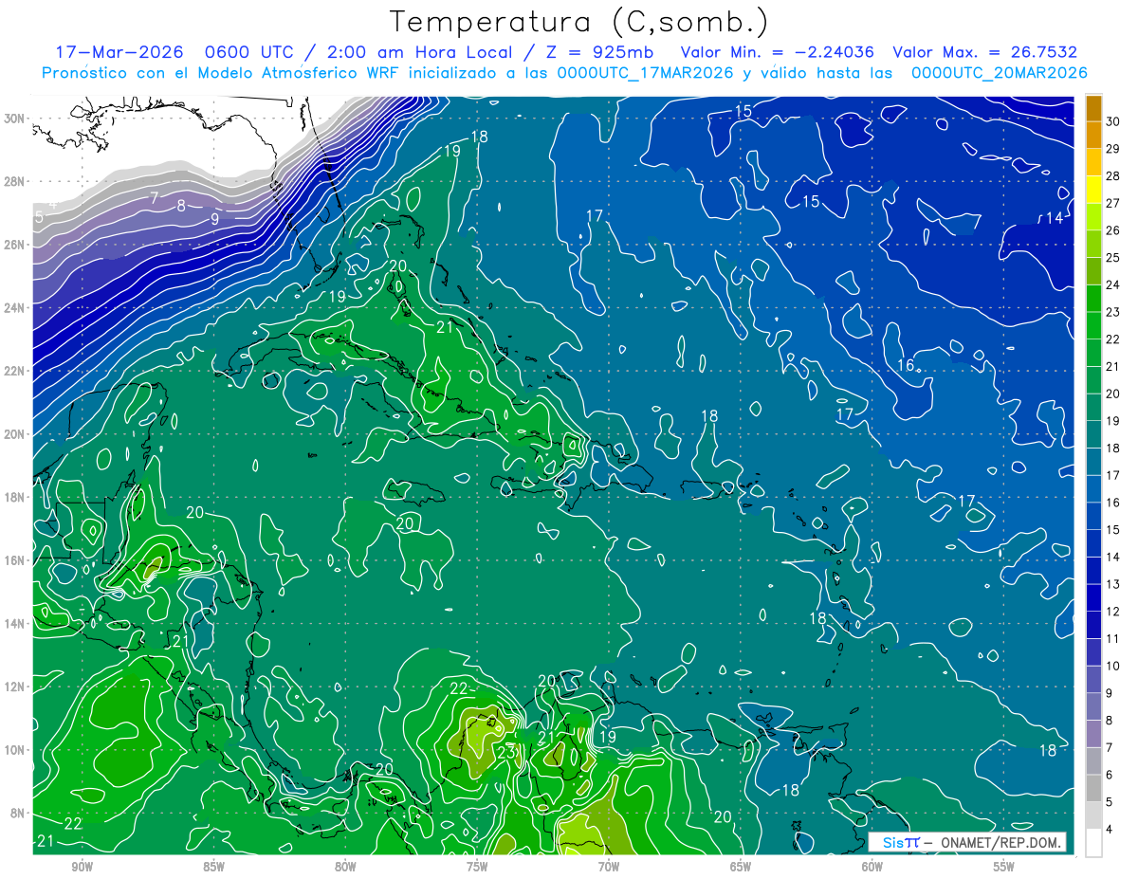Click the latitude label '18N'
Image resolution: width=1138 pixels, height=879 pixels.
click(x=16, y=498)
